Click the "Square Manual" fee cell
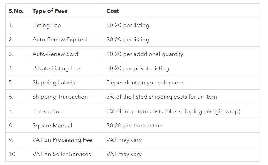268x165 pixels. pos(52,126)
